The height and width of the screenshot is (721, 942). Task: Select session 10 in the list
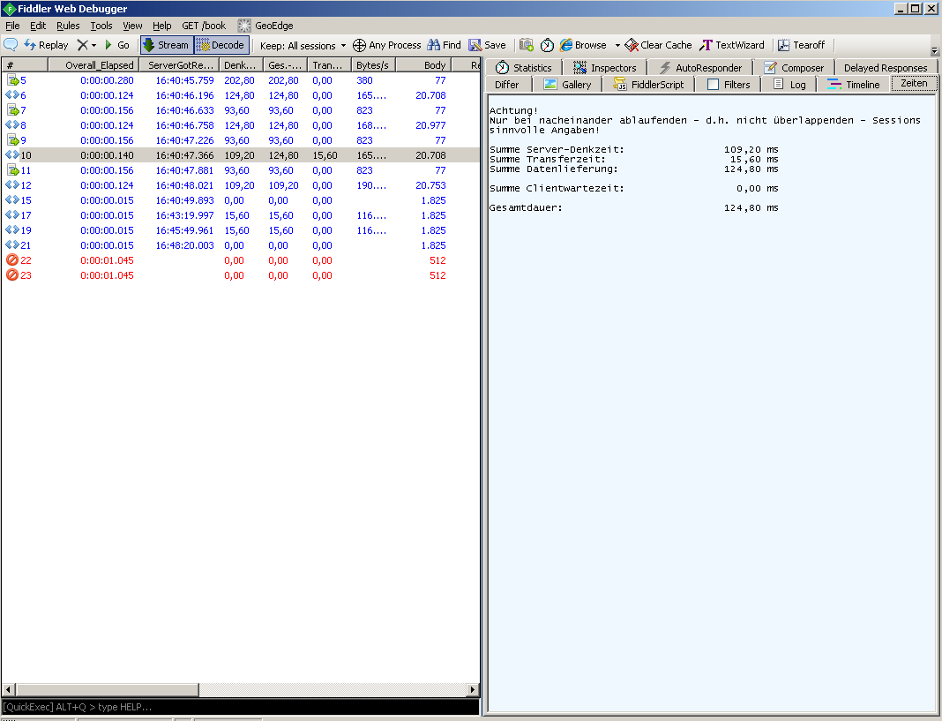tap(240, 155)
